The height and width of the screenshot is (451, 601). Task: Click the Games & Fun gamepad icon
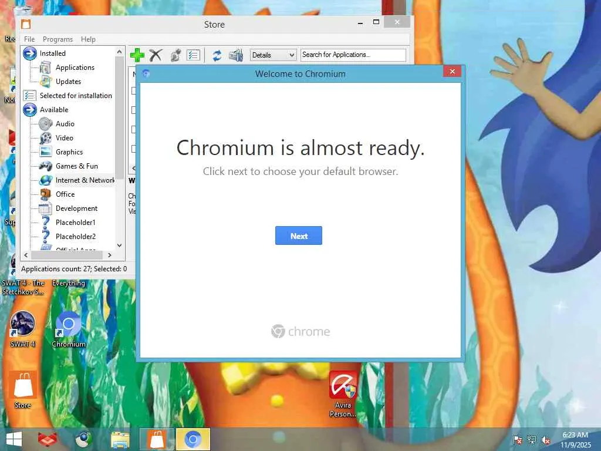click(46, 166)
